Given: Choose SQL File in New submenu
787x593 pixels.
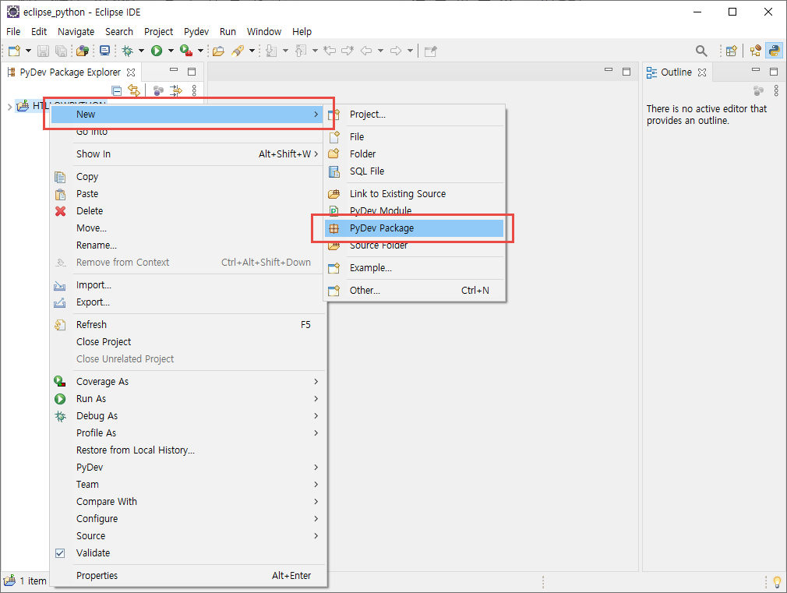Looking at the screenshot, I should coord(414,171).
